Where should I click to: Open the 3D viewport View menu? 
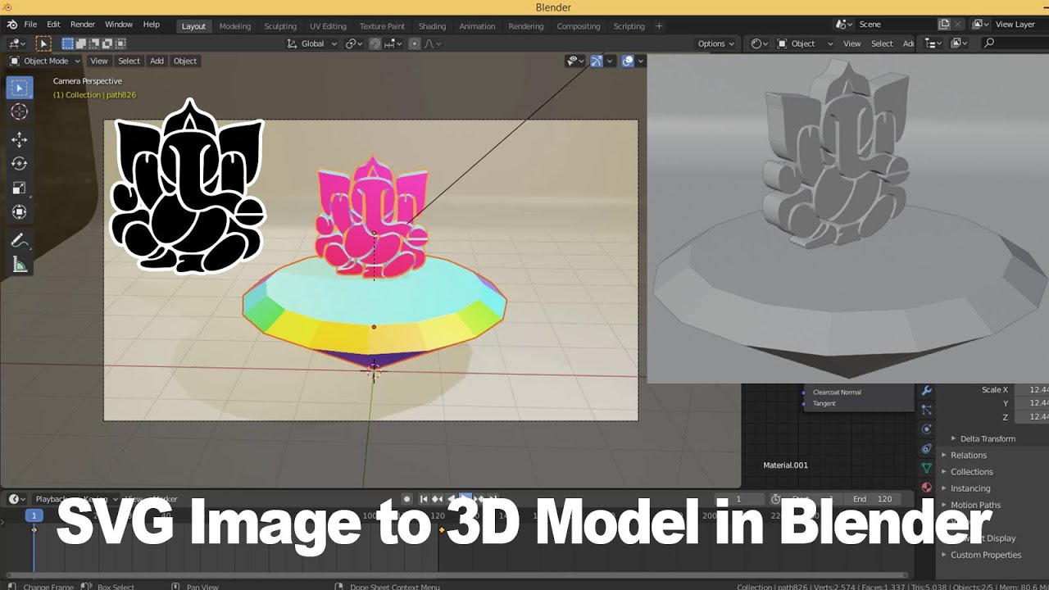pyautogui.click(x=99, y=61)
